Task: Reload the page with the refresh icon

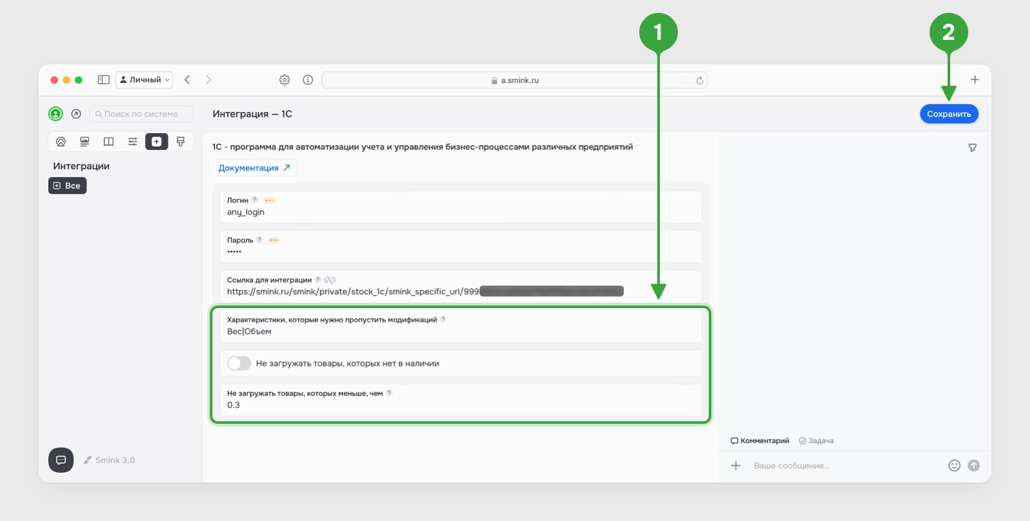Action: 700,80
